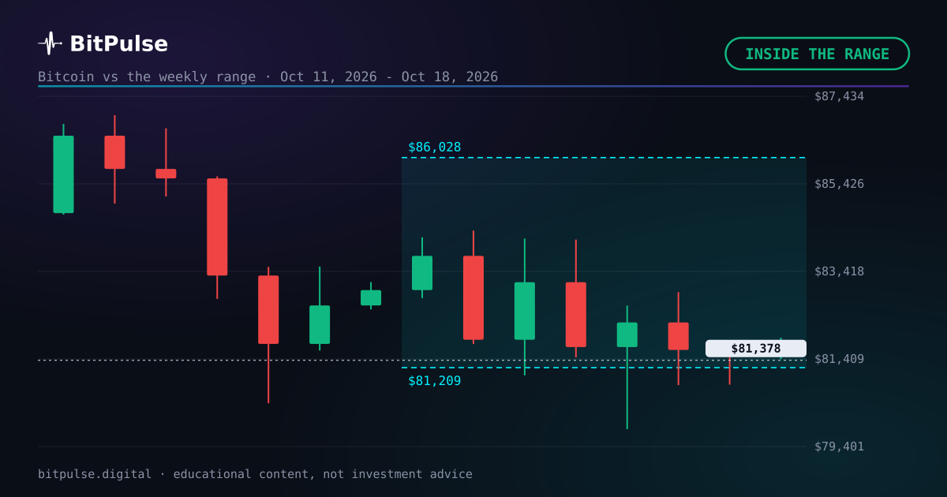This screenshot has height=497, width=947.
Task: Select the large red candle falling to $83,418
Action: pos(217,227)
